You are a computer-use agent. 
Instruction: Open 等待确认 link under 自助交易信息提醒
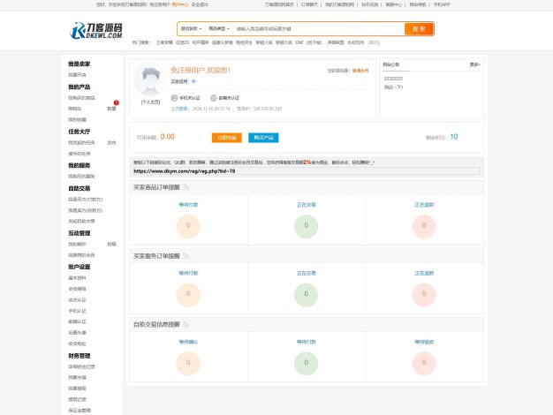(188, 342)
